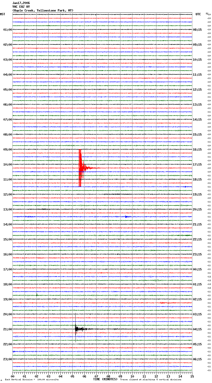The image size is (212, 383).
Task: Click the black seismic event on 21:00 trace
Action: pos(76,329)
